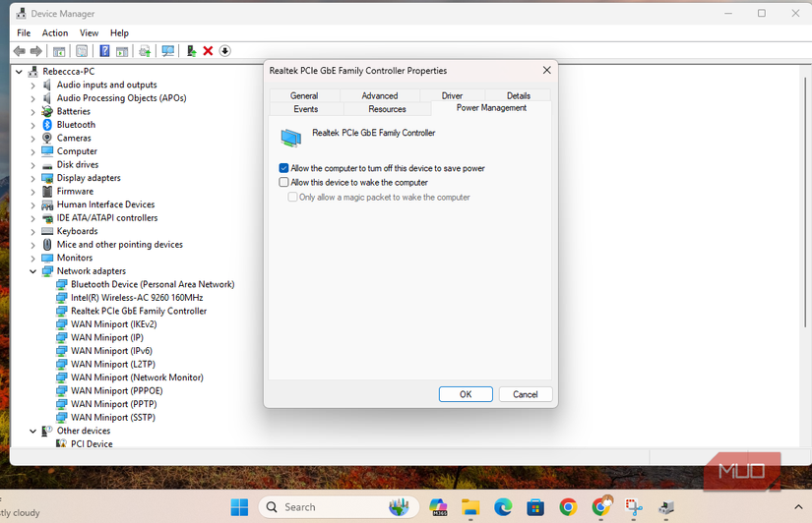
Task: Open File Explorer from the taskbar
Action: [470, 507]
